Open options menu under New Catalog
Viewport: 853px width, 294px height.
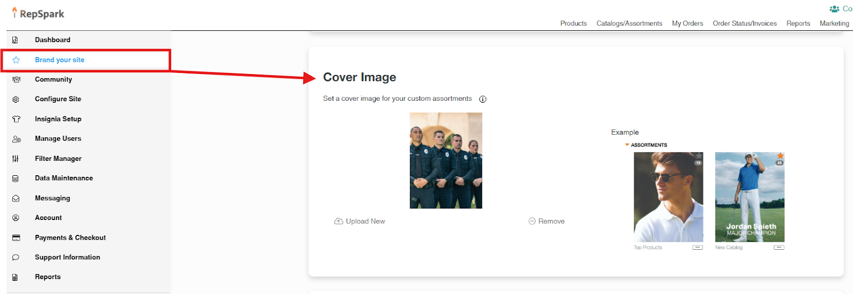click(779, 248)
